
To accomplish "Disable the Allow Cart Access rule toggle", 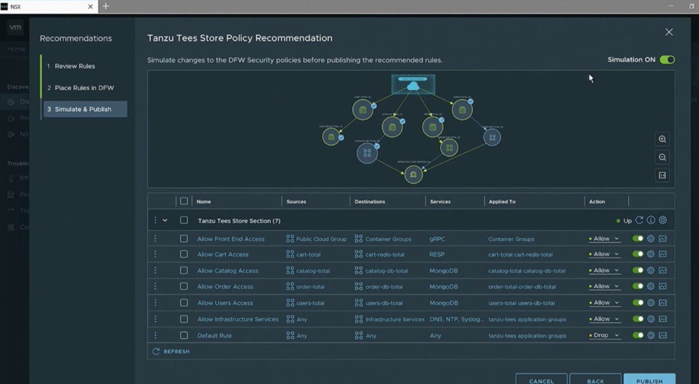I will (638, 254).
